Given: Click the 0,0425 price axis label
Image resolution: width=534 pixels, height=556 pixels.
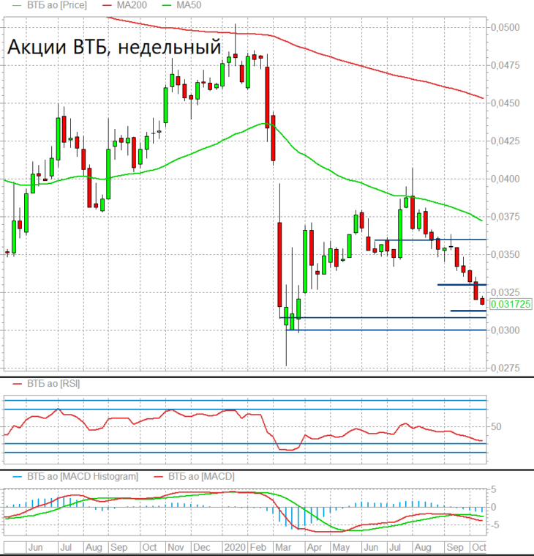Looking at the screenshot, I should tap(505, 141).
